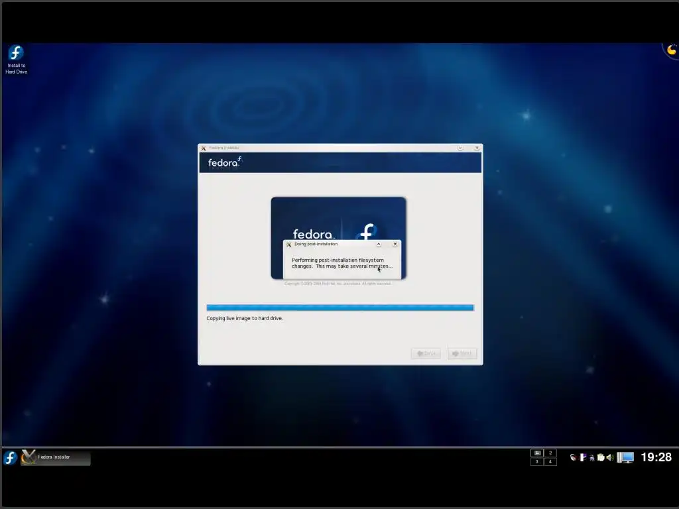
Task: Click the copy progress bar
Action: pyautogui.click(x=340, y=308)
